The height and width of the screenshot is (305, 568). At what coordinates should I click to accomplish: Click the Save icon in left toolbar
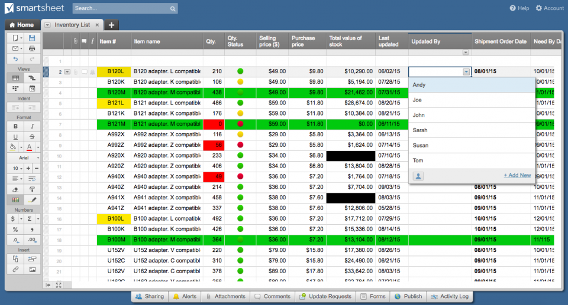tap(32, 38)
